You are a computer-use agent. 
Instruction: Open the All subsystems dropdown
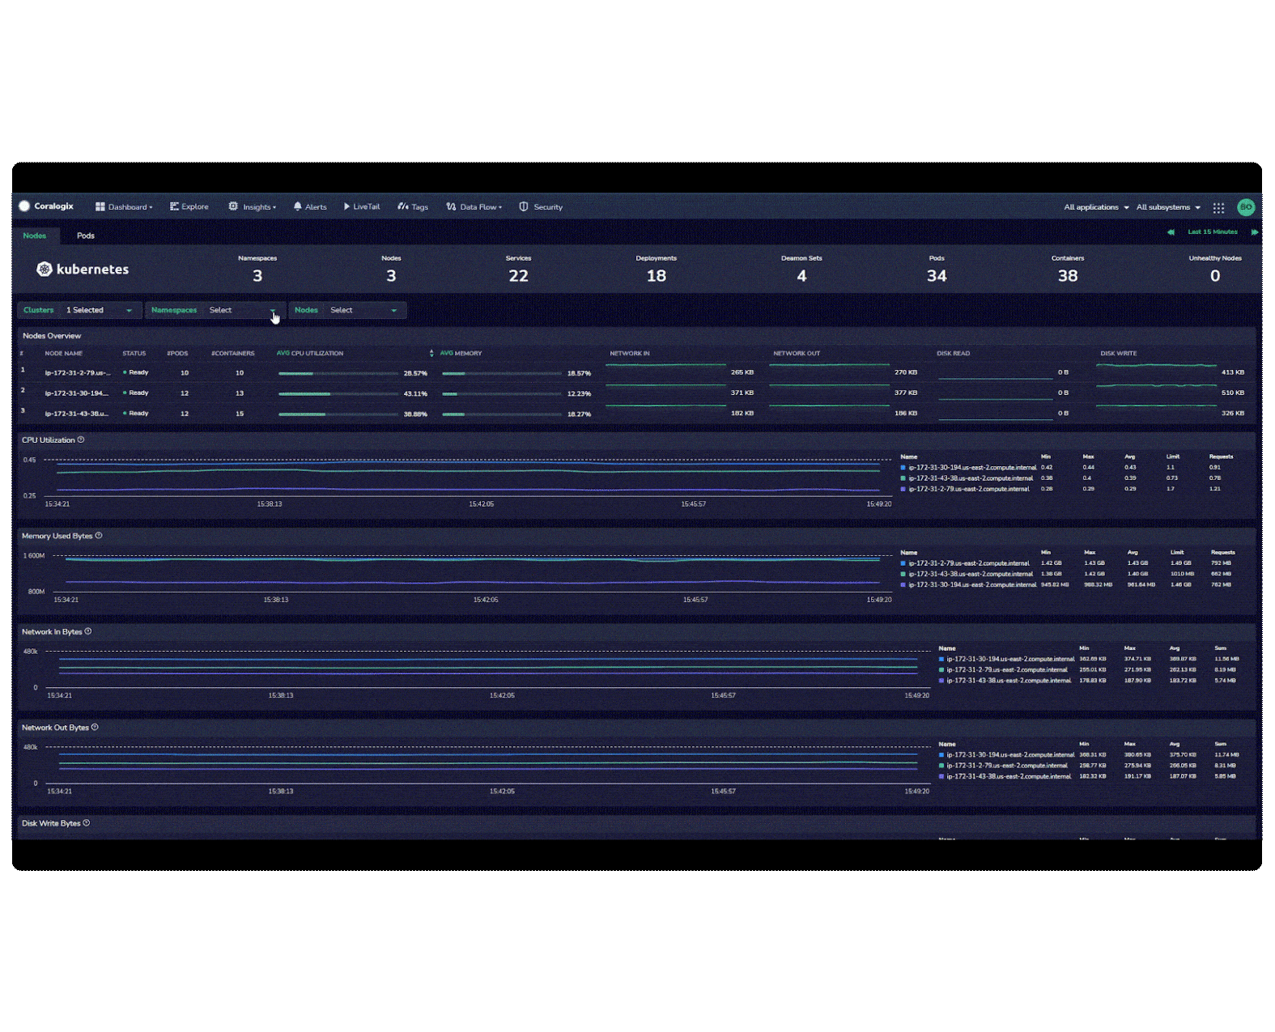[x=1168, y=207]
